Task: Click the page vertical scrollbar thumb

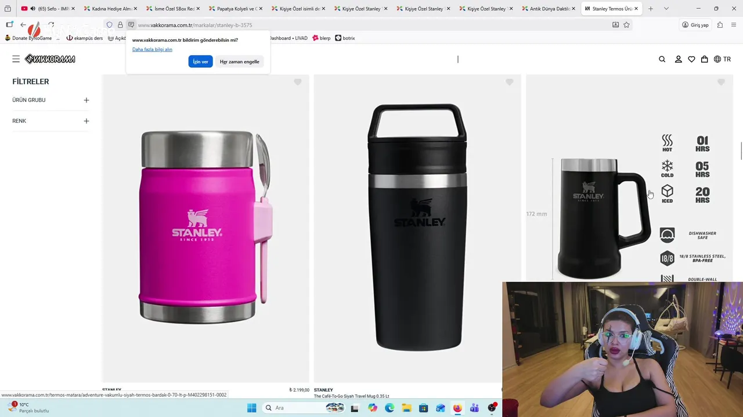Action: pyautogui.click(x=741, y=152)
